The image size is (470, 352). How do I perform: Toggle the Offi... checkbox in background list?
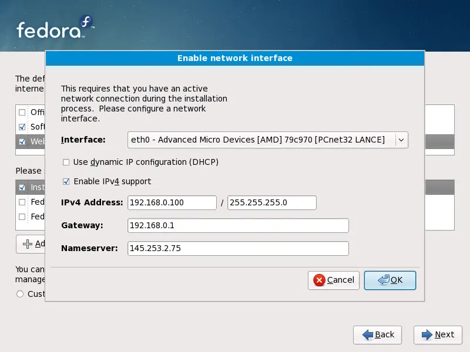click(22, 112)
